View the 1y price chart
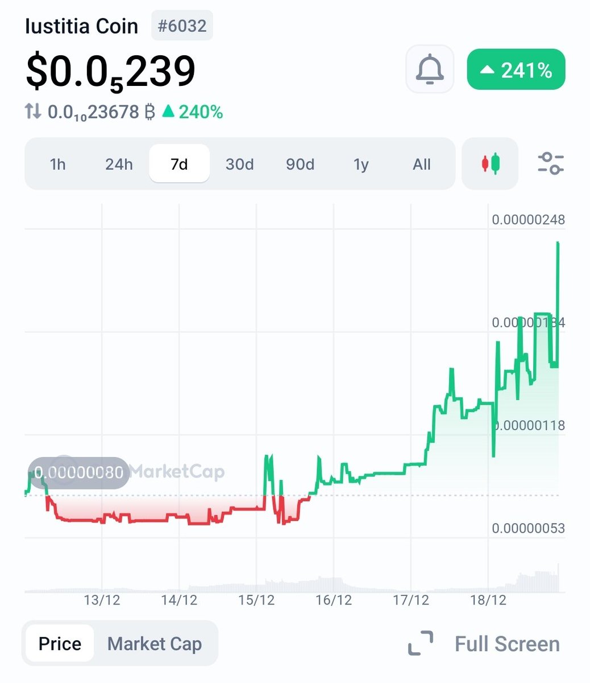 click(x=360, y=164)
